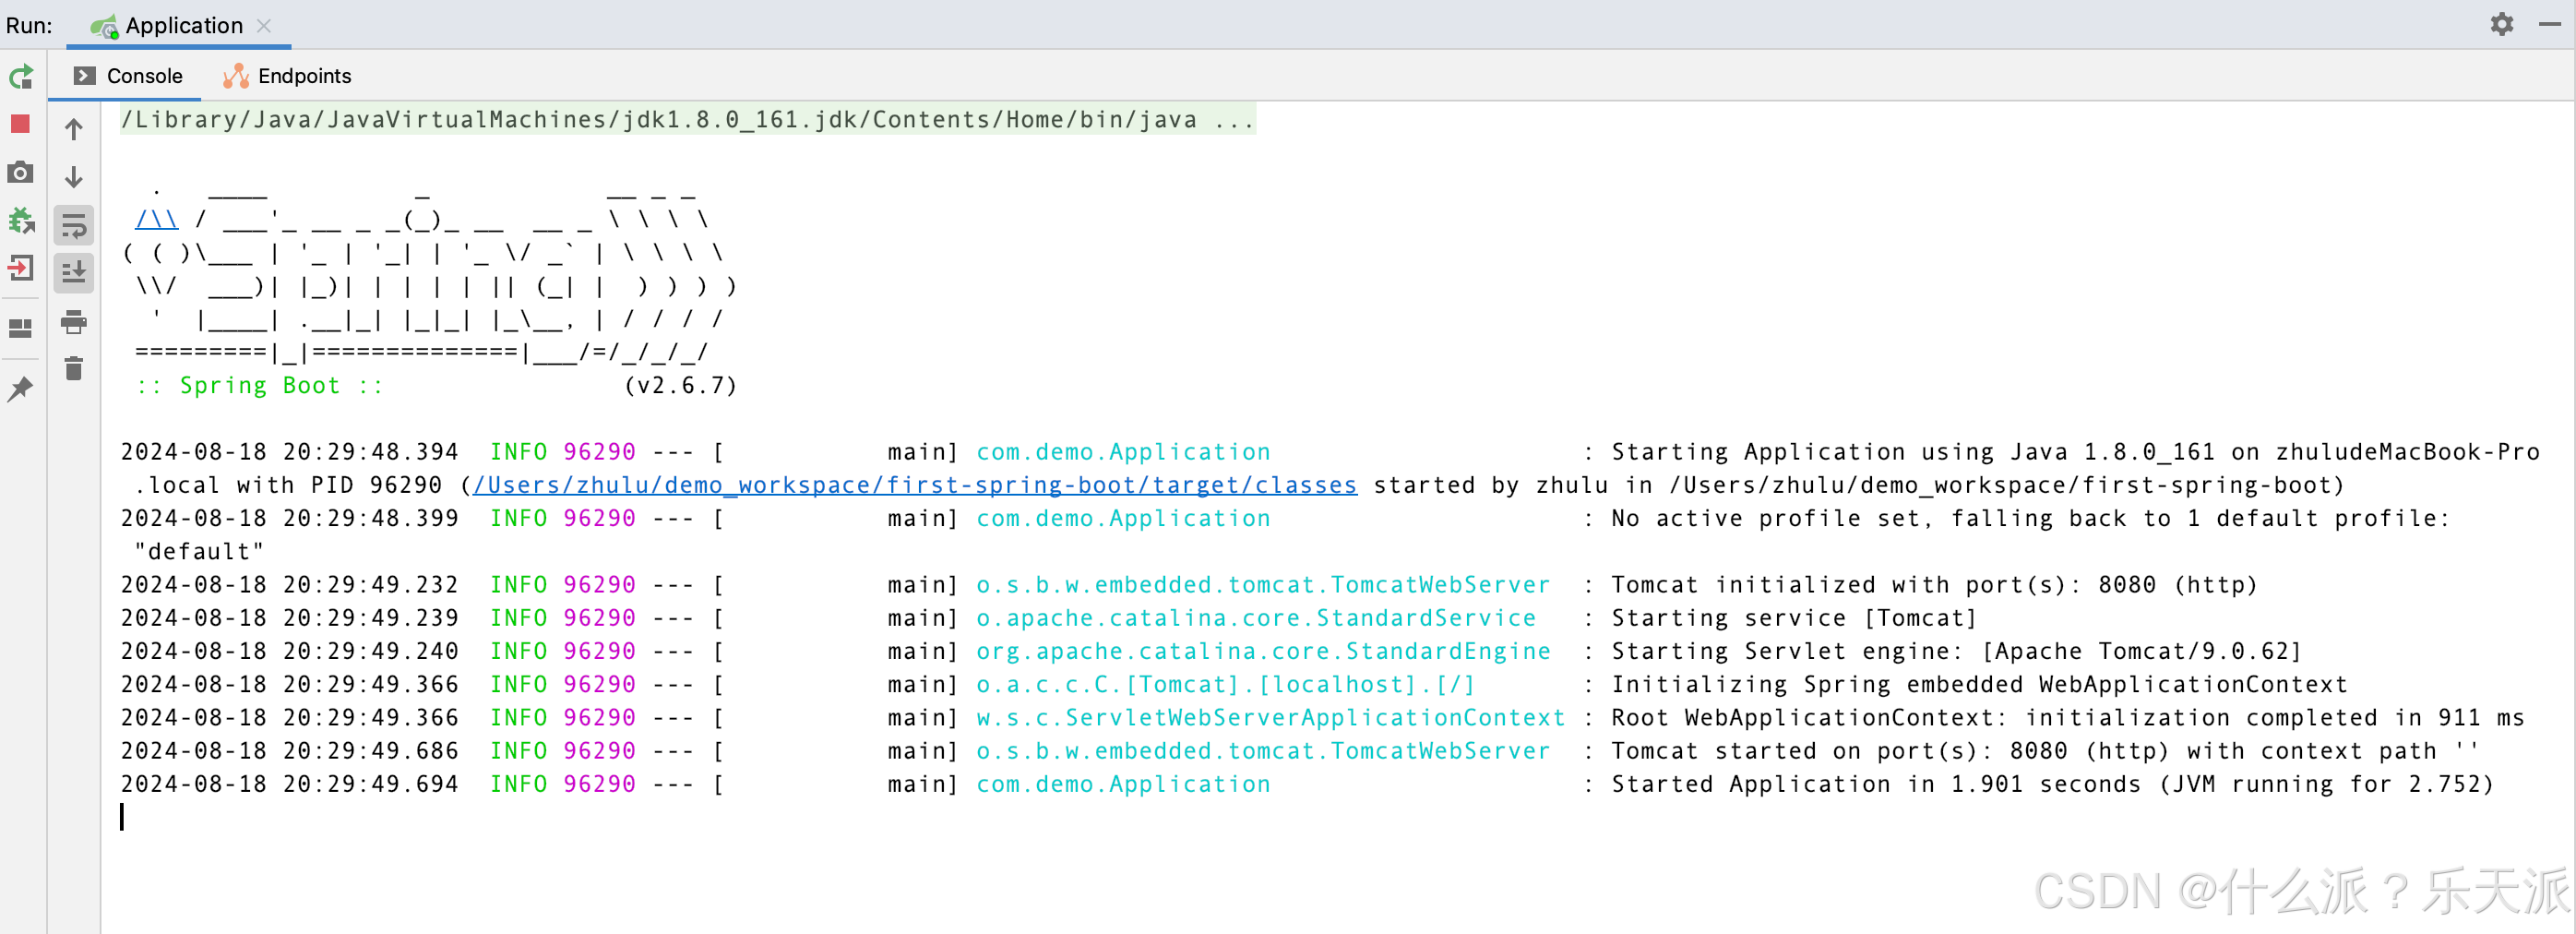Clear all console output with the trash icon
Viewport: 2576px width, 934px height.
(73, 369)
